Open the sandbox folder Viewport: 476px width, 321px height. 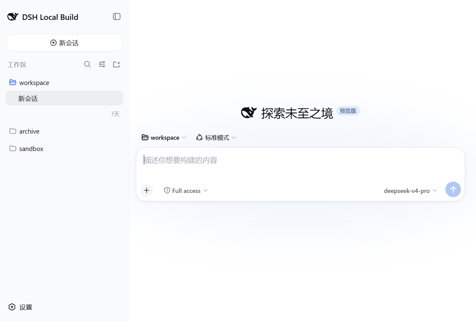[x=64, y=149]
